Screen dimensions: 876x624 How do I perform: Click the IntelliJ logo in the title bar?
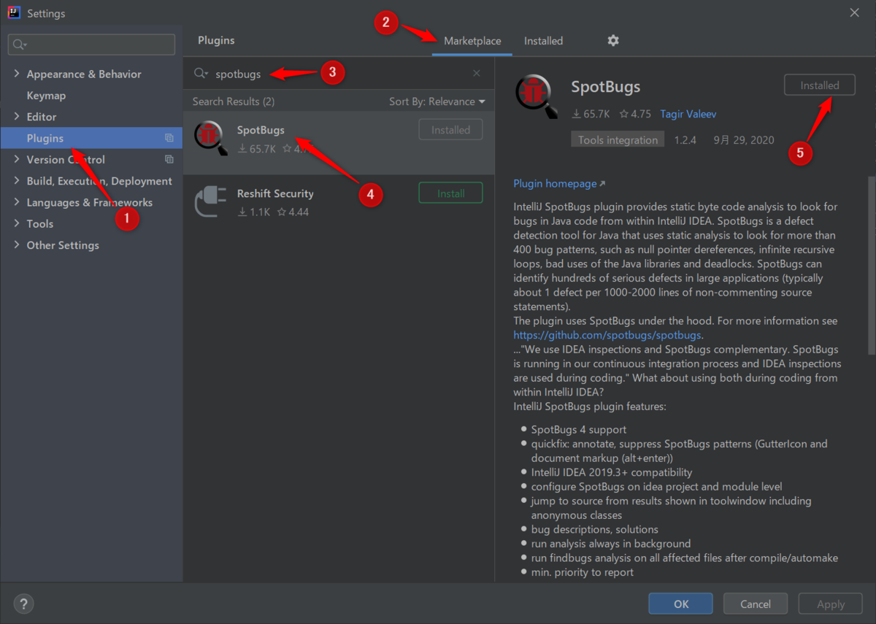click(12, 12)
